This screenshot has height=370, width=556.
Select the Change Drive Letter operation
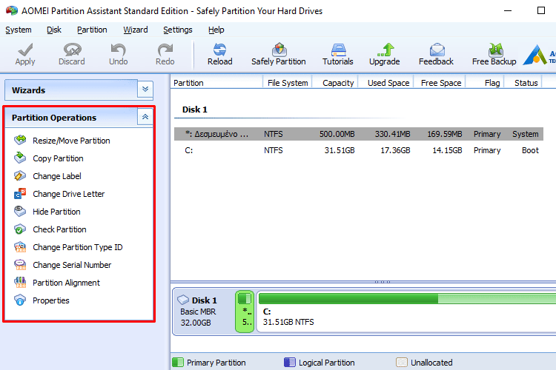click(69, 194)
